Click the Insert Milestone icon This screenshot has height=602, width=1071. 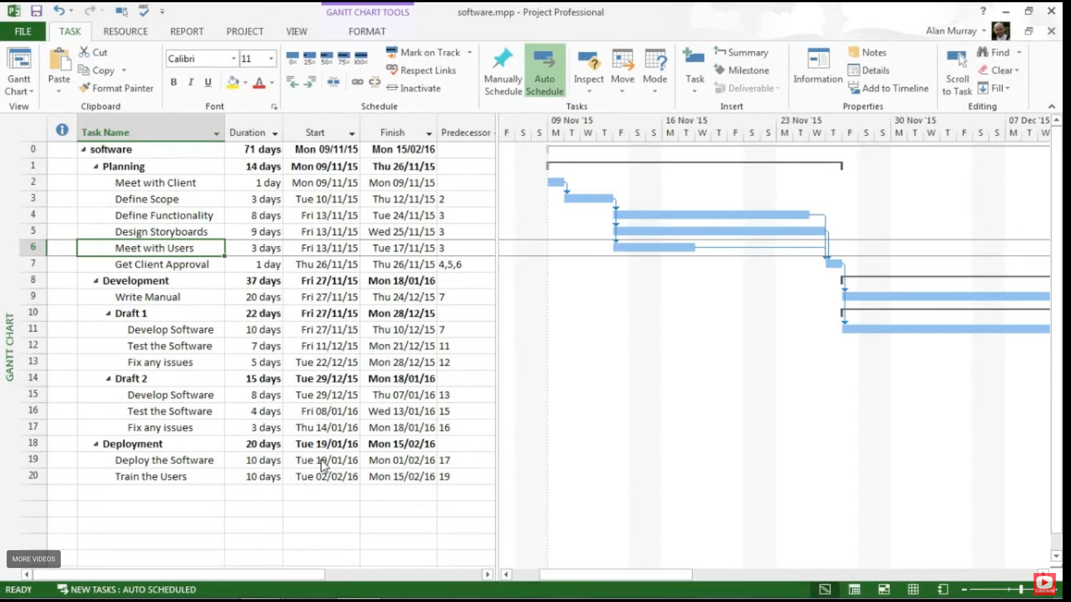pos(720,70)
